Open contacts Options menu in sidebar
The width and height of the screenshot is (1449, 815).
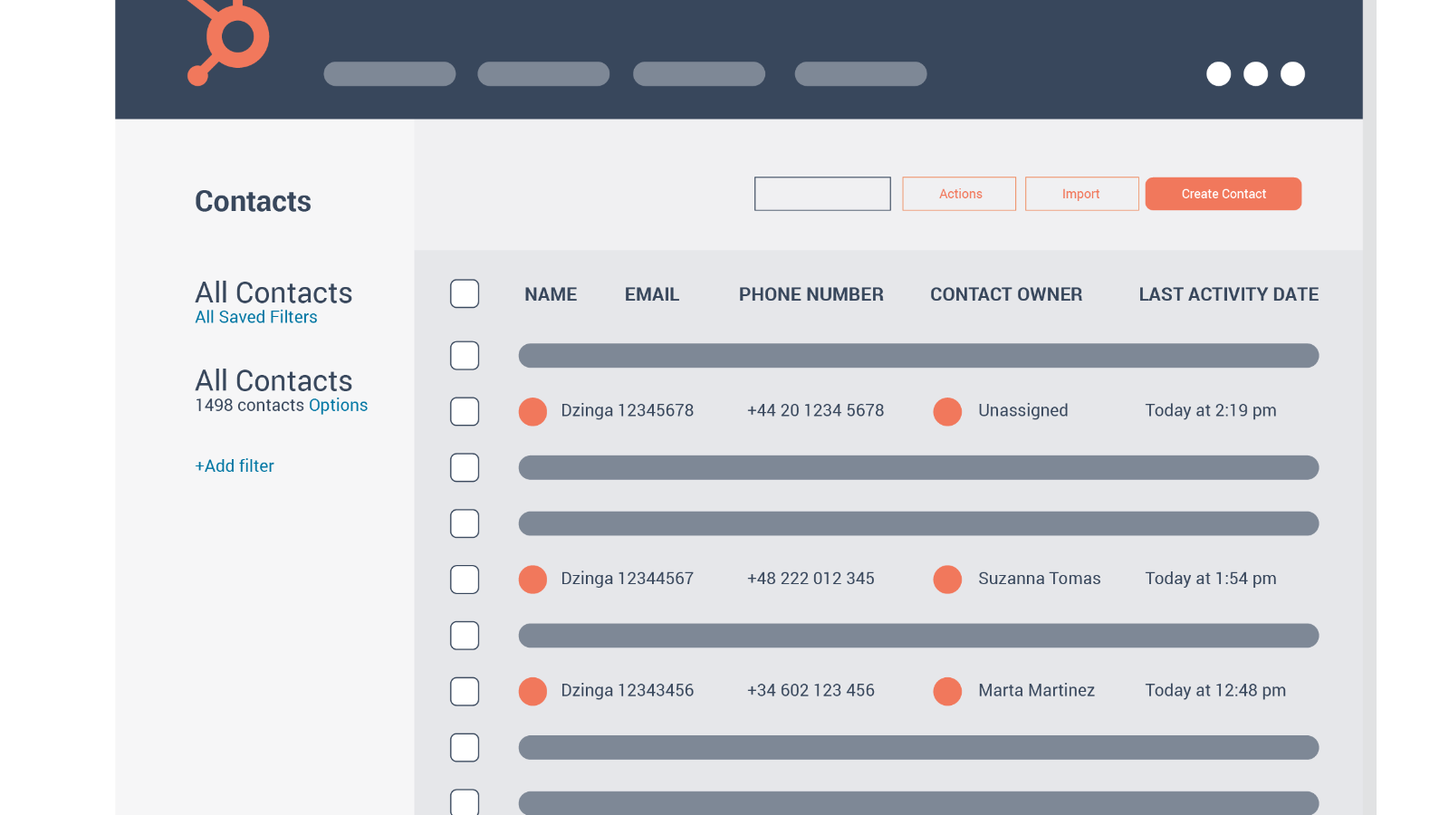click(338, 405)
